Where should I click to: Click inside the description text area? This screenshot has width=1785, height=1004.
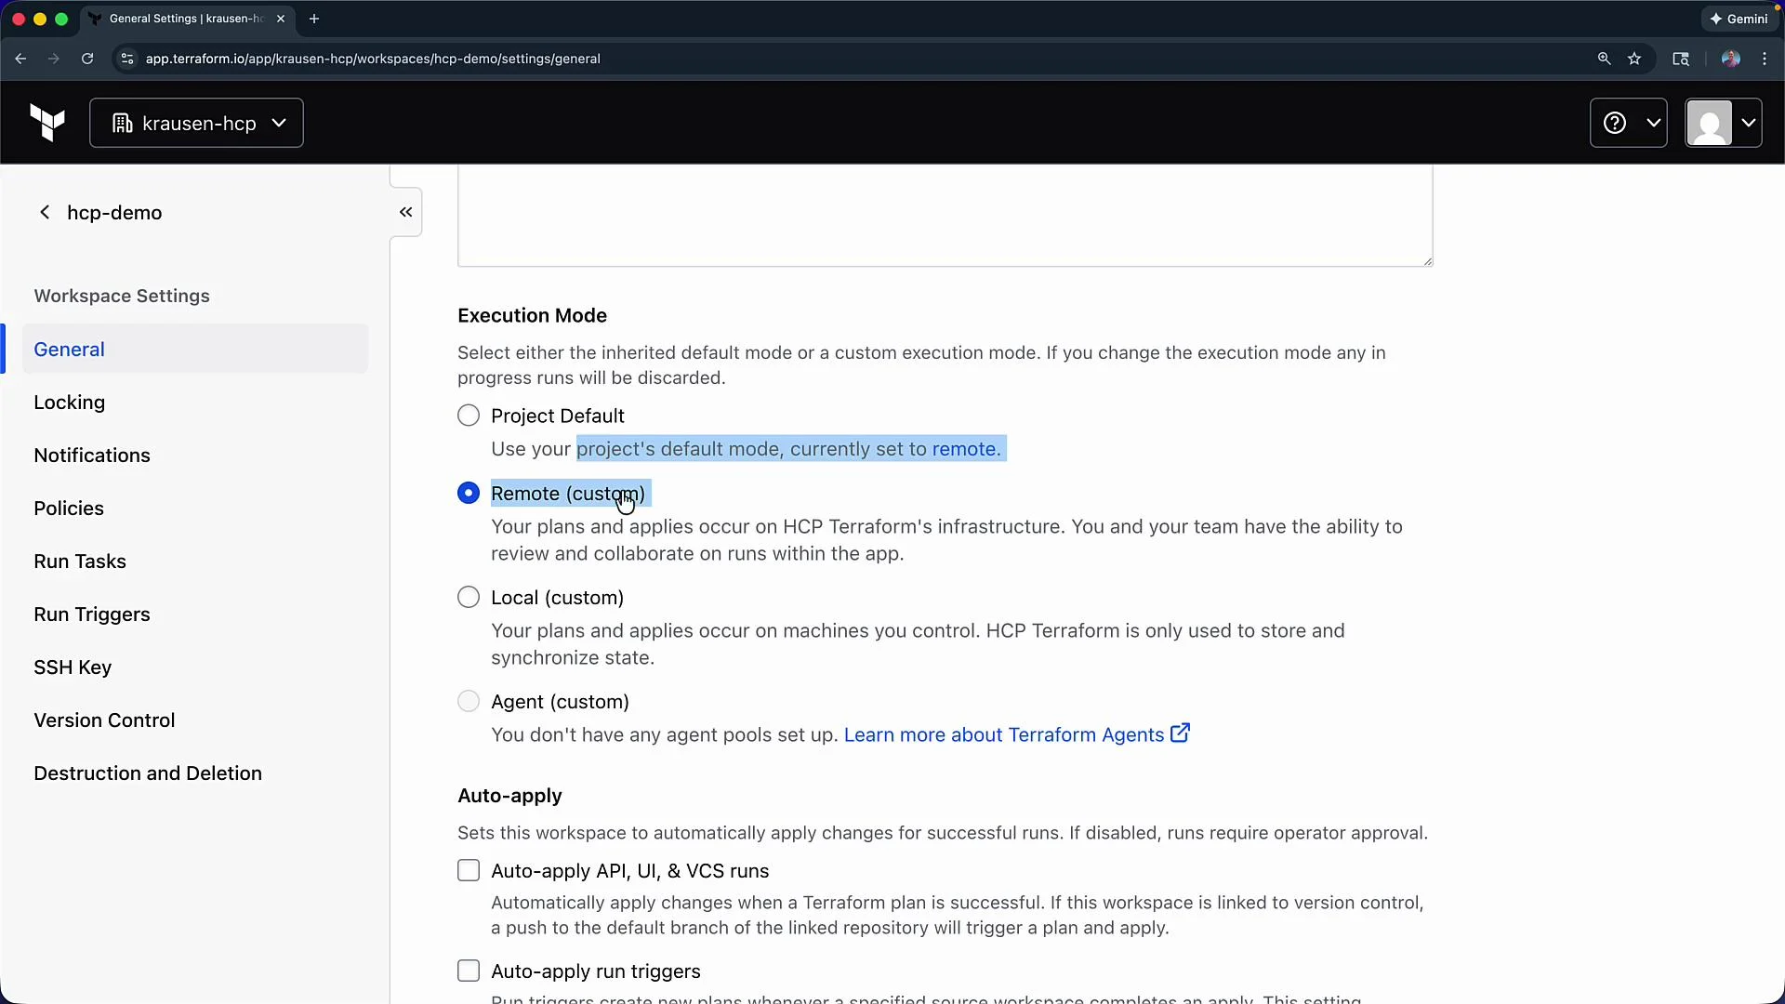[x=945, y=216]
